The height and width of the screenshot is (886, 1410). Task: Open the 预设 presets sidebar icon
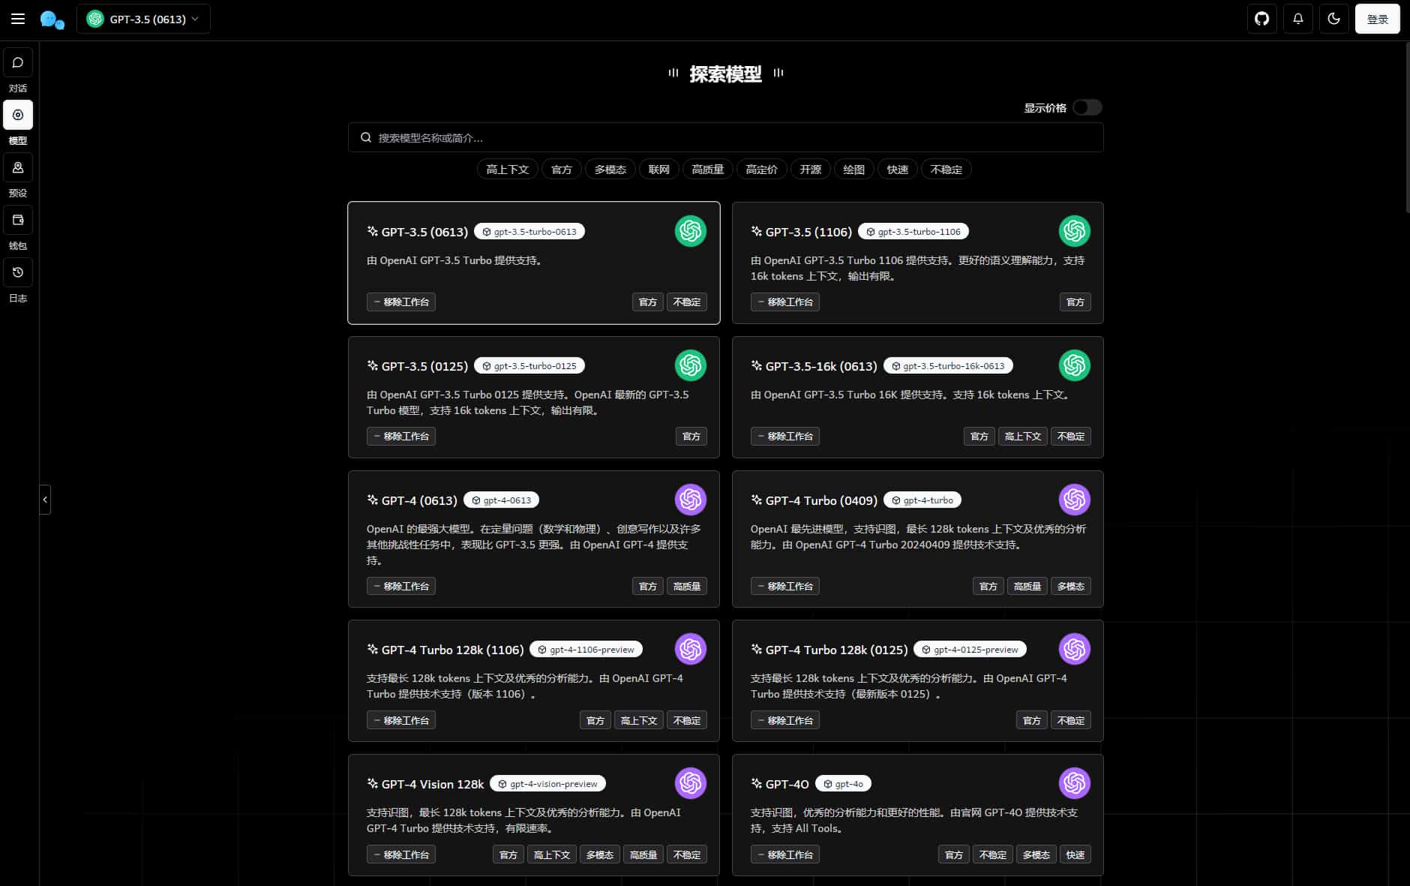[x=17, y=167]
